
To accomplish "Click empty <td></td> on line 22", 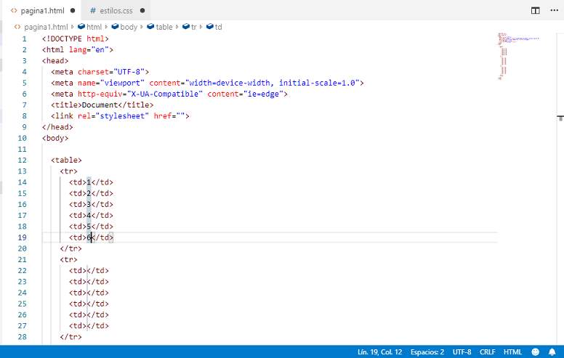I will pos(89,271).
